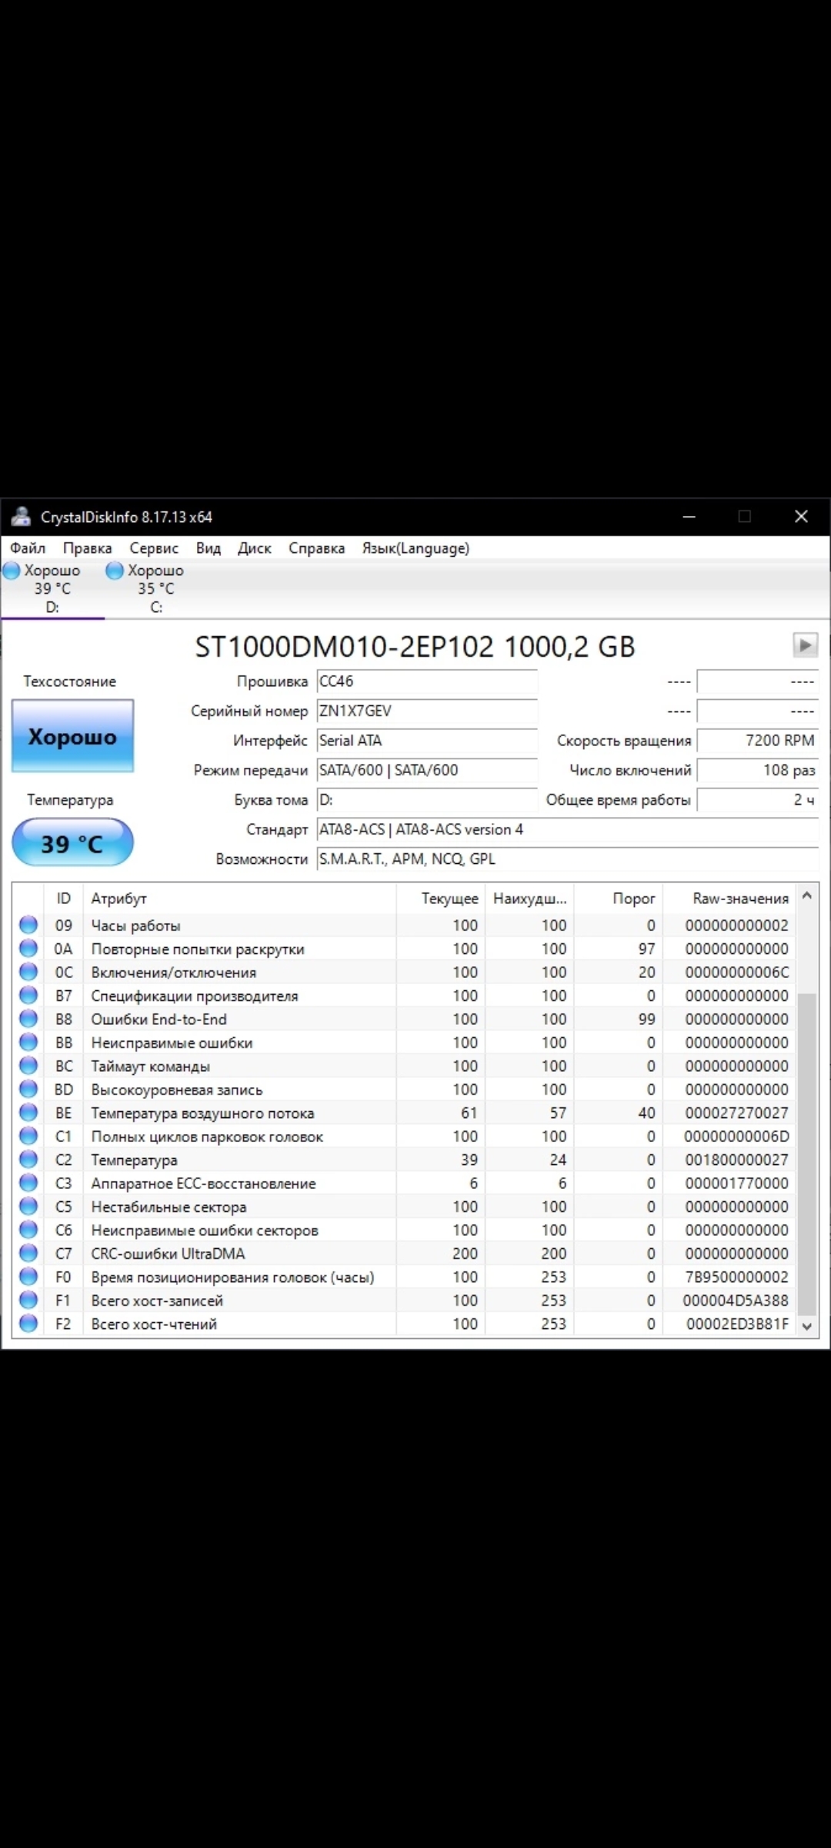This screenshot has height=1848, width=831.
Task: Click status icon of Всего хост-чтений
Action: [x=28, y=1324]
